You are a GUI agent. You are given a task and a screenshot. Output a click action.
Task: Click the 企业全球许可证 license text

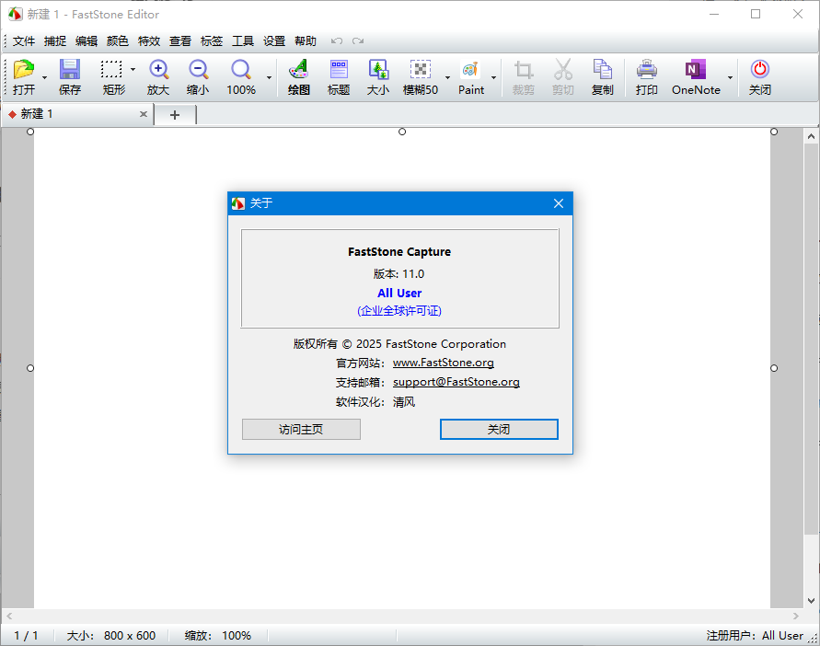coord(399,311)
